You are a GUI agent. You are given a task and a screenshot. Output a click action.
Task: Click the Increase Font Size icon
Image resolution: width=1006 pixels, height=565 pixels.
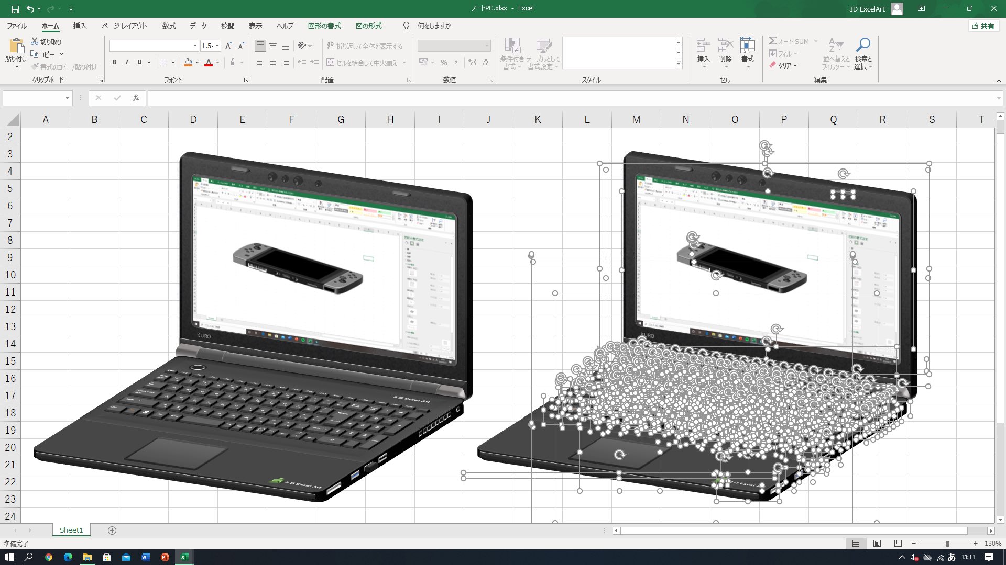[x=228, y=46]
